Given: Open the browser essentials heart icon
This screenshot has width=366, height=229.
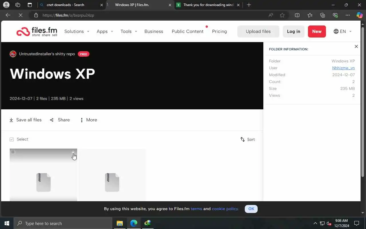Looking at the screenshot, I should pyautogui.click(x=335, y=15).
